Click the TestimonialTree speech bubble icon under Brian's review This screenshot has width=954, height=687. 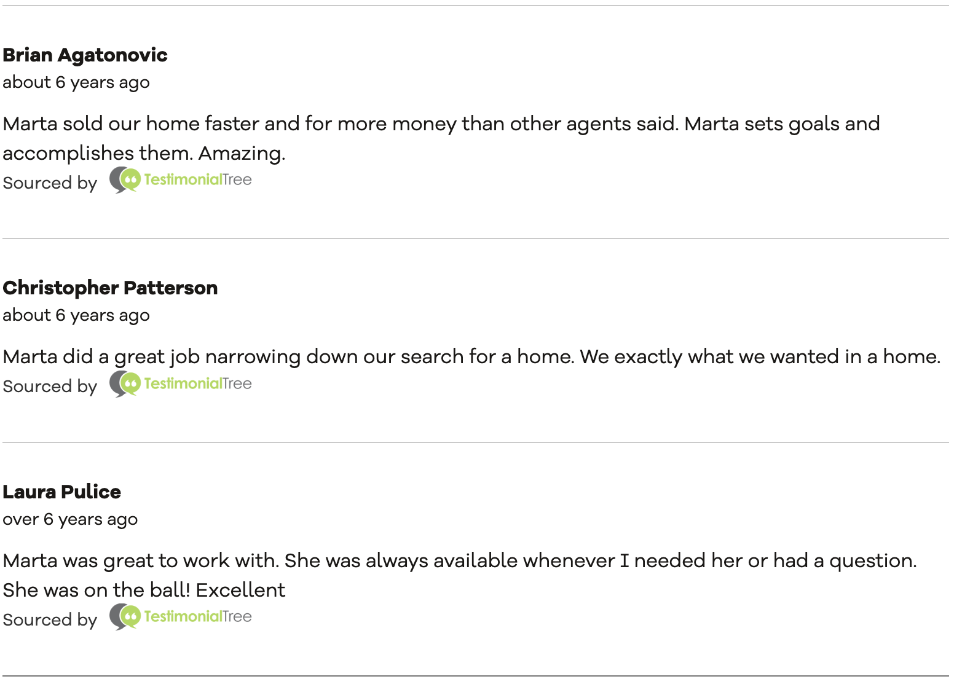point(125,180)
